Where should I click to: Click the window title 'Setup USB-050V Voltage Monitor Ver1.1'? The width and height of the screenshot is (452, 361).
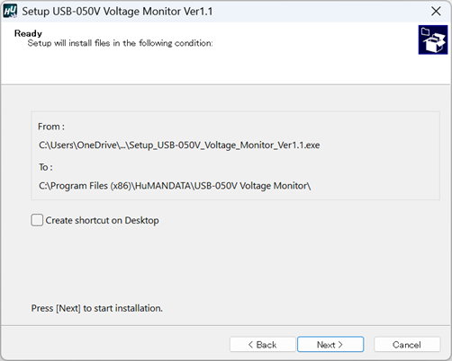pyautogui.click(x=117, y=12)
